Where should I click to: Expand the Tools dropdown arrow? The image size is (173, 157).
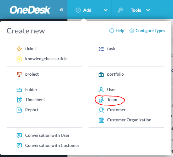click(148, 10)
